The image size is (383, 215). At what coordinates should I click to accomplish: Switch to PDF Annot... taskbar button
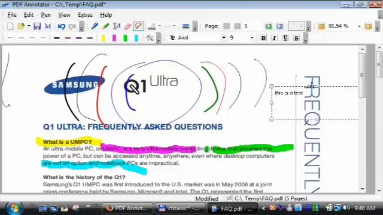[127, 208]
